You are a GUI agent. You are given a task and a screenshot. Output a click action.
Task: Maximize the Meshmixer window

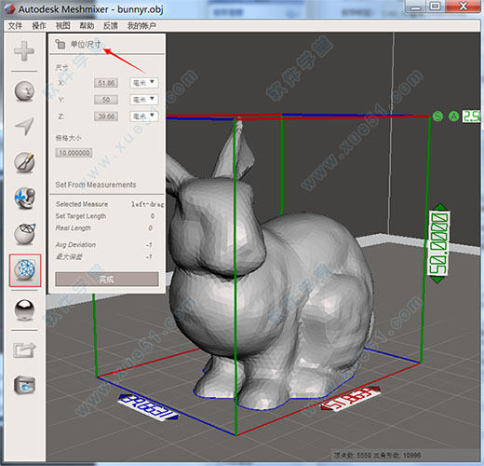coord(436,6)
